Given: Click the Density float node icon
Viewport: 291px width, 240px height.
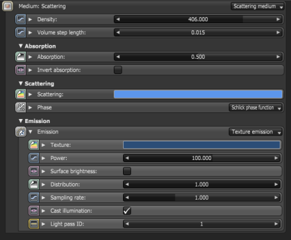Looking at the screenshot, I should [21, 19].
